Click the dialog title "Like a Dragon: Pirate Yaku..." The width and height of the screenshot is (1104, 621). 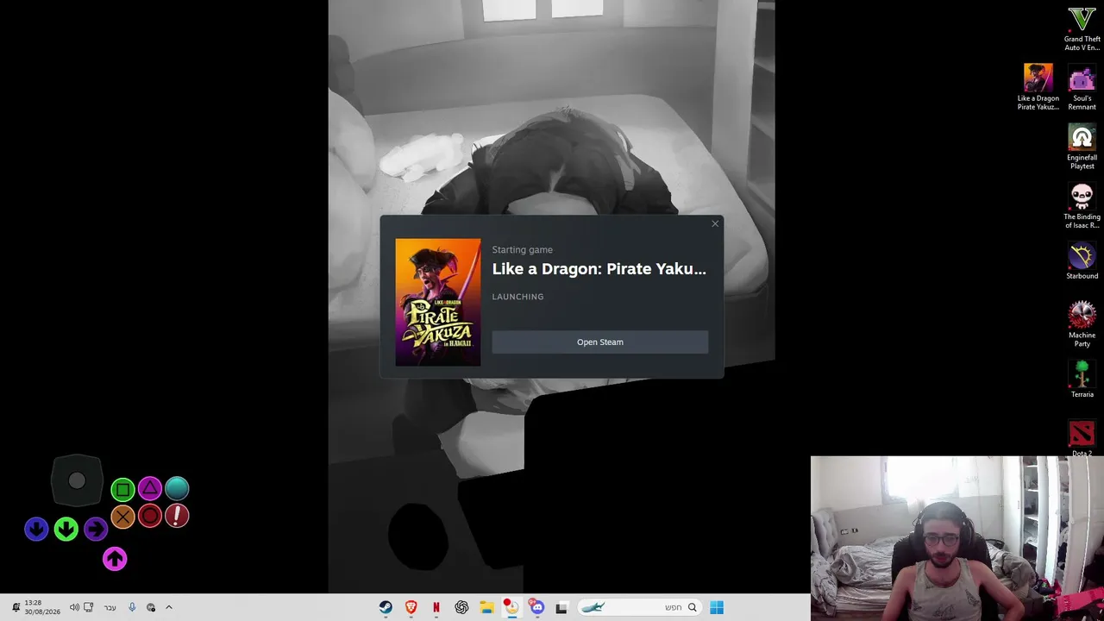coord(599,269)
